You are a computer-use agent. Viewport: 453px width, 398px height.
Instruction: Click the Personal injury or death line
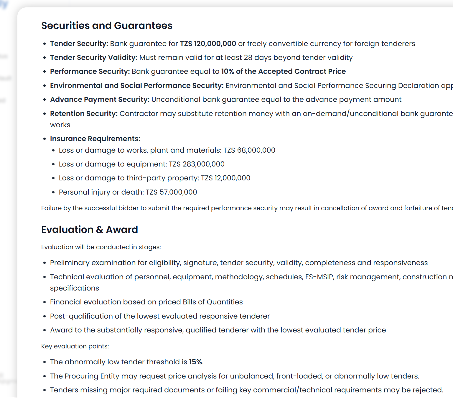[128, 192]
